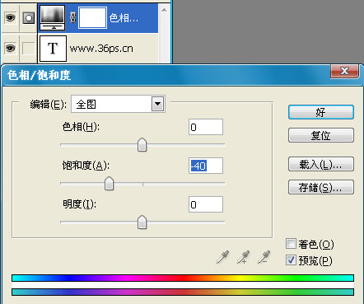This screenshot has height=304, width=364.
Task: Click the 明度(I) value input field
Action: (206, 204)
